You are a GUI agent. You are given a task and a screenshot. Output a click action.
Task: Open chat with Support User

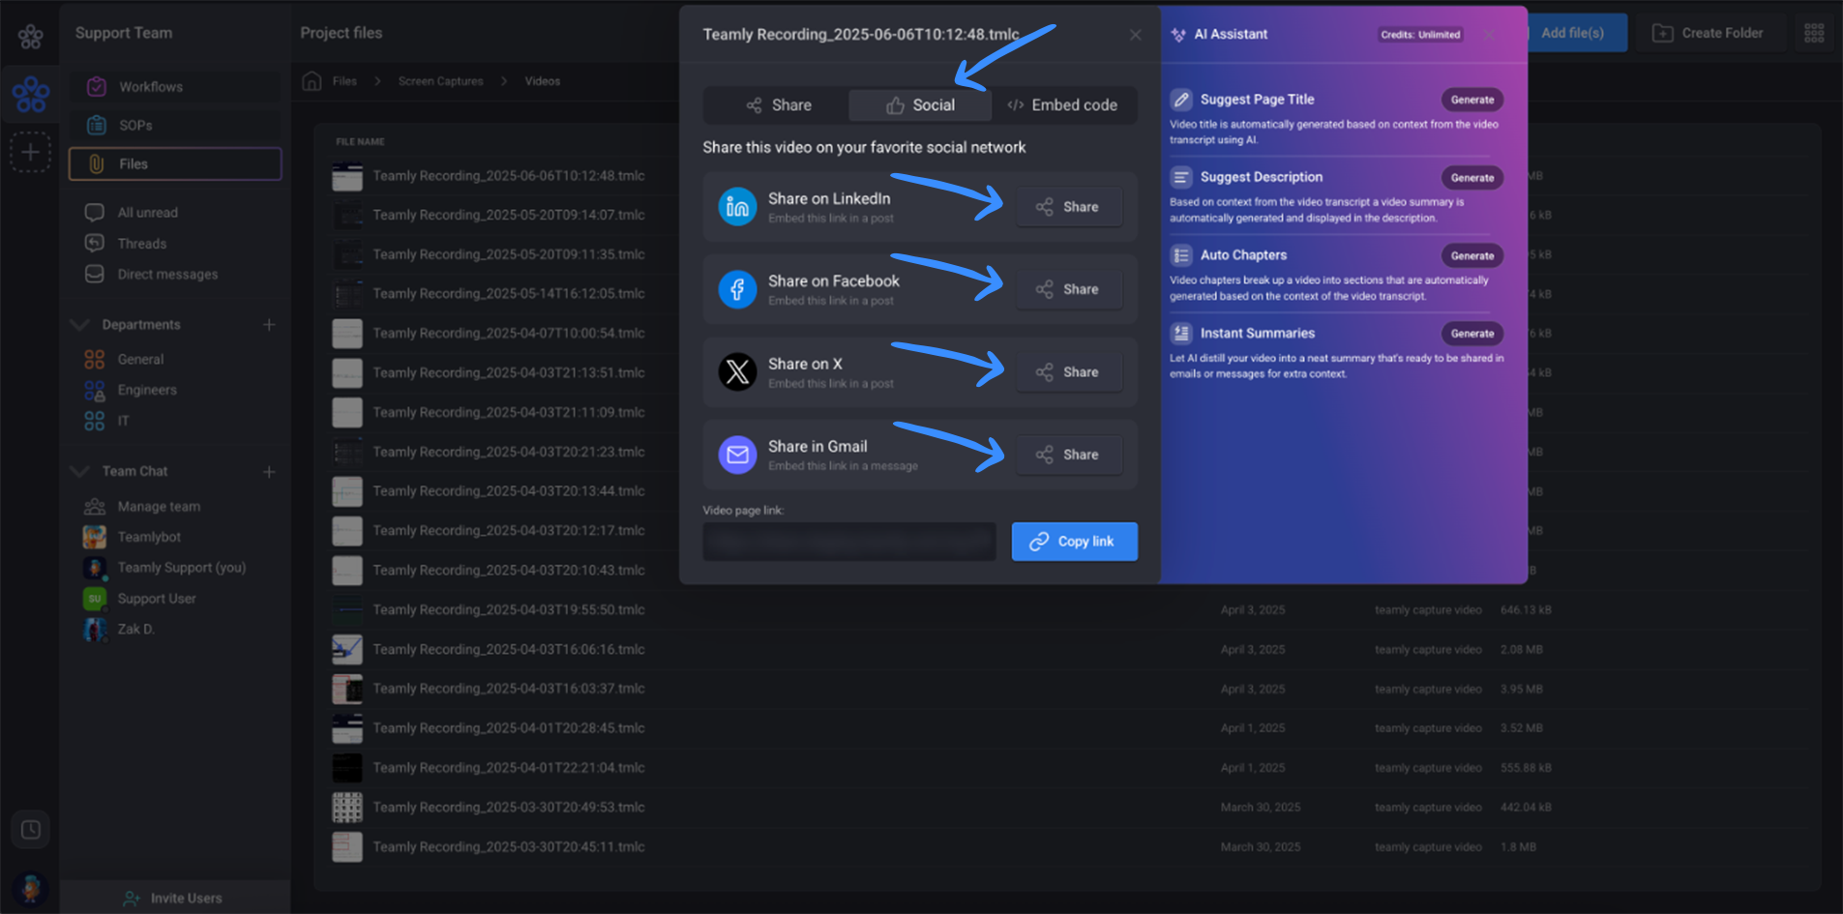click(x=157, y=599)
